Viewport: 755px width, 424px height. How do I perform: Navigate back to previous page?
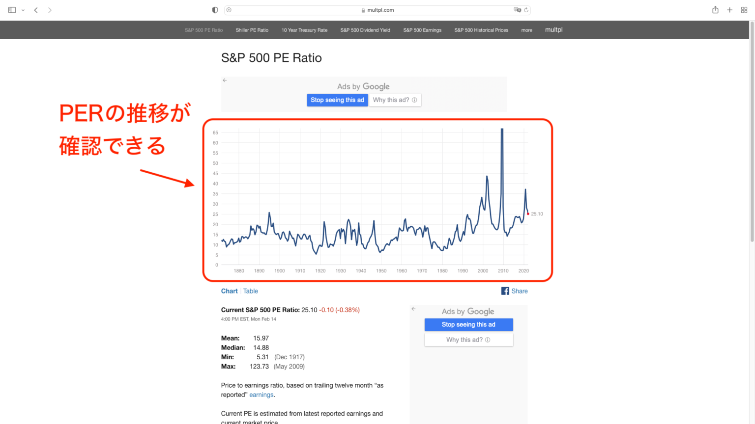(x=35, y=9)
